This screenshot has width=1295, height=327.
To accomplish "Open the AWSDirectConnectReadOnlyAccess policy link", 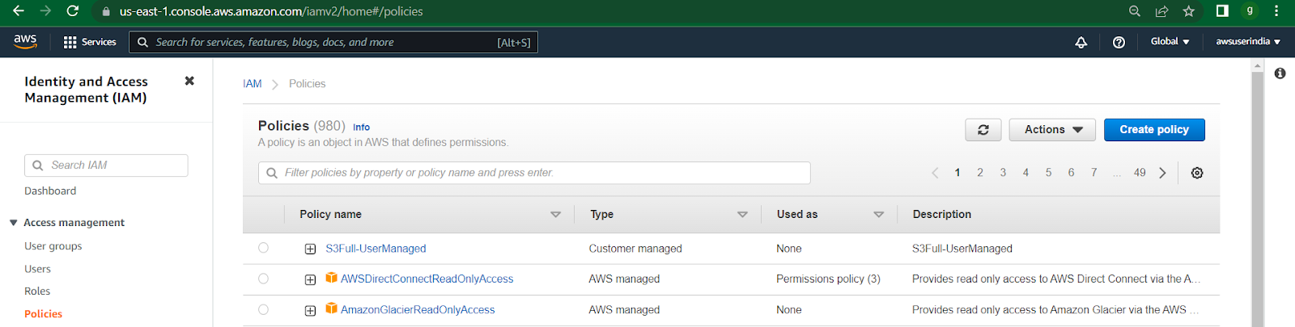I will tap(427, 279).
